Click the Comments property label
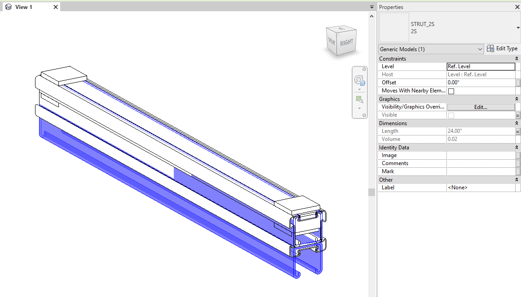This screenshot has height=297, width=521. pyautogui.click(x=395, y=163)
